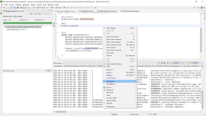206x116 pixels.
Task: Expand the References submenu
Action: (120, 82)
